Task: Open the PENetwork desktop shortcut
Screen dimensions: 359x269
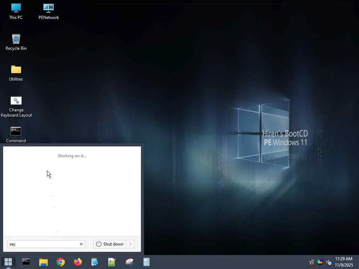Action: (x=48, y=12)
